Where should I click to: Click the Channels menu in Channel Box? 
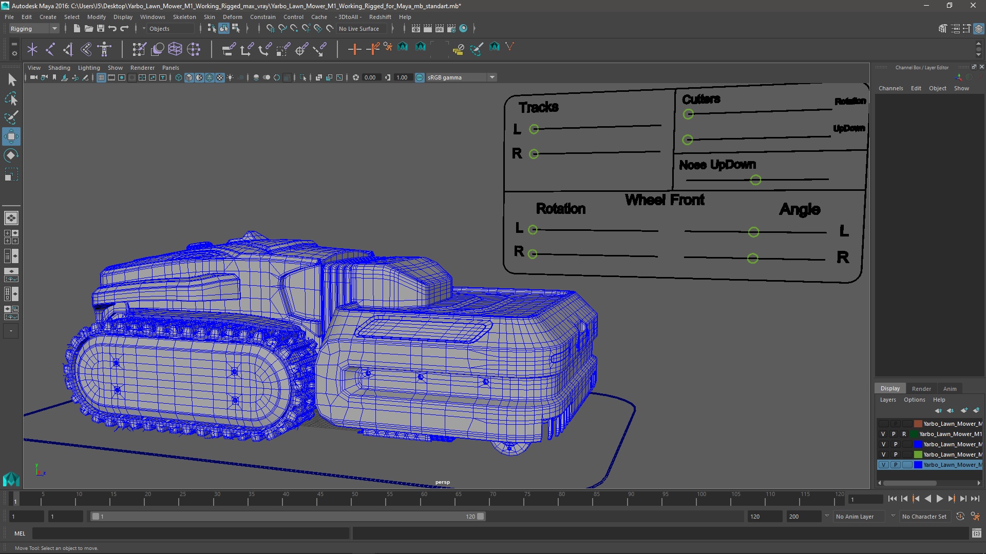point(890,88)
